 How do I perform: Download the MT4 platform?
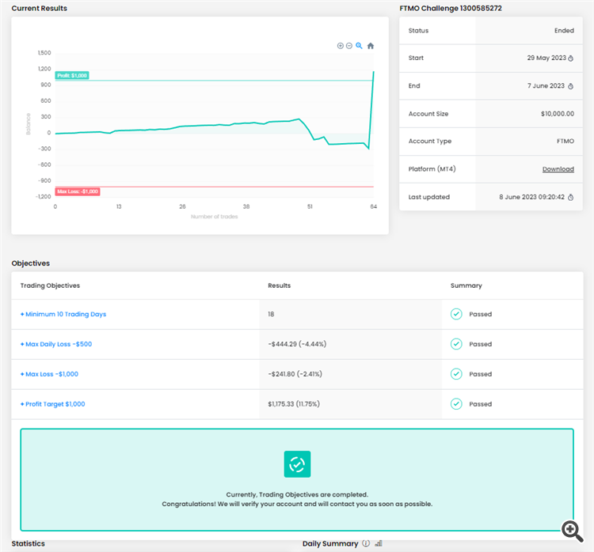[558, 169]
